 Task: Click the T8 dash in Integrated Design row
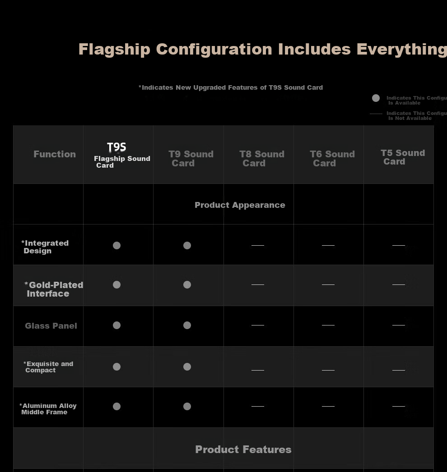[x=258, y=245]
